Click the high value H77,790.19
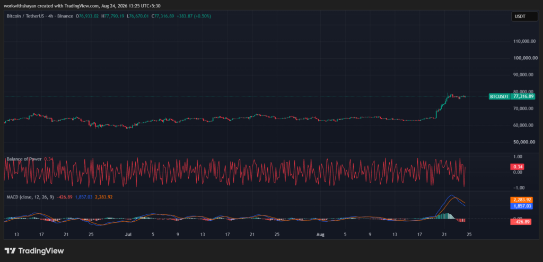 112,16
